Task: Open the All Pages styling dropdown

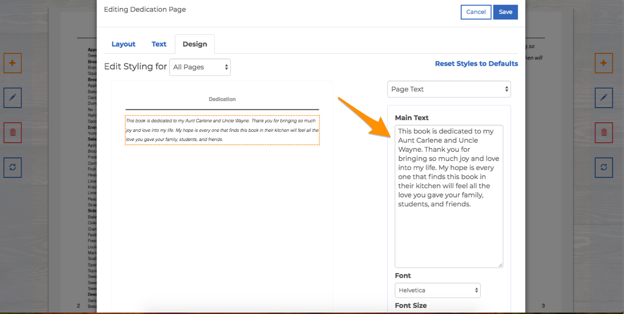Action: [200, 67]
